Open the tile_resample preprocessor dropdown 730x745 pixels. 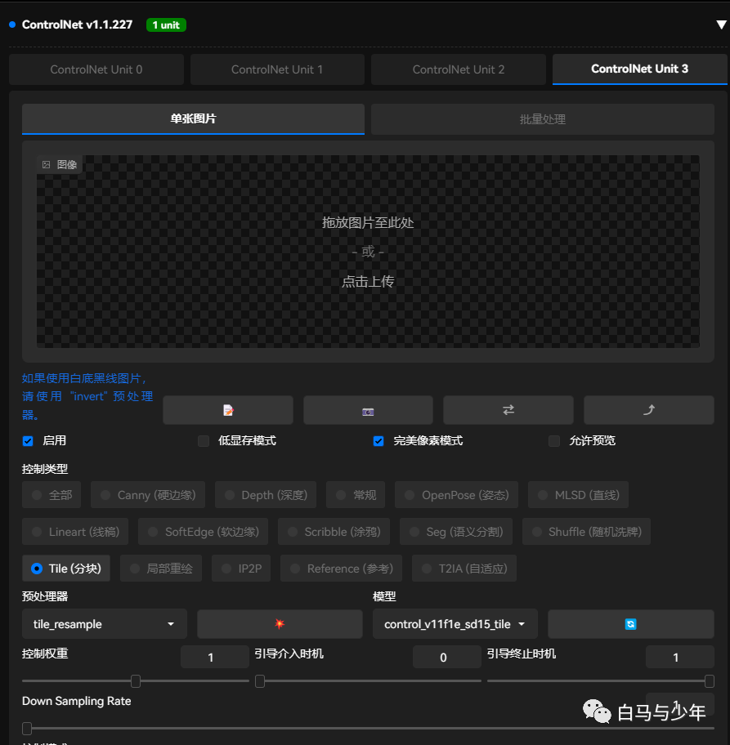pyautogui.click(x=104, y=623)
